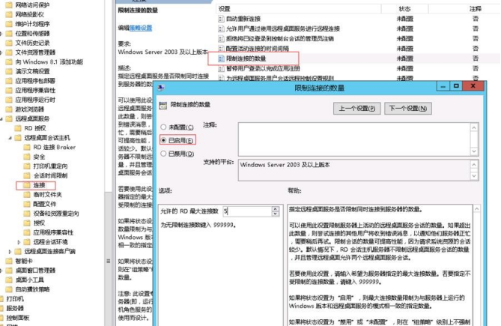Select the 设备和资源重定向 folder icon
Screen dimensions: 501x326
click(27, 214)
